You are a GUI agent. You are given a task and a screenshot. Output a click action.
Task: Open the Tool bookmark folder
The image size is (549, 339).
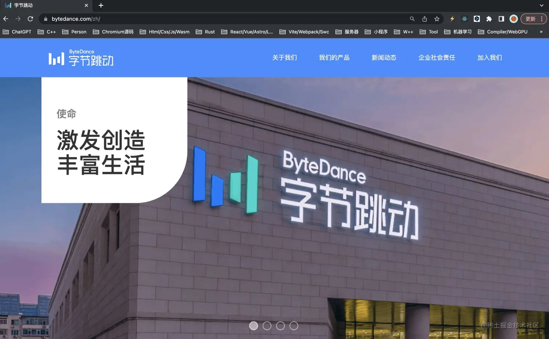pos(429,32)
